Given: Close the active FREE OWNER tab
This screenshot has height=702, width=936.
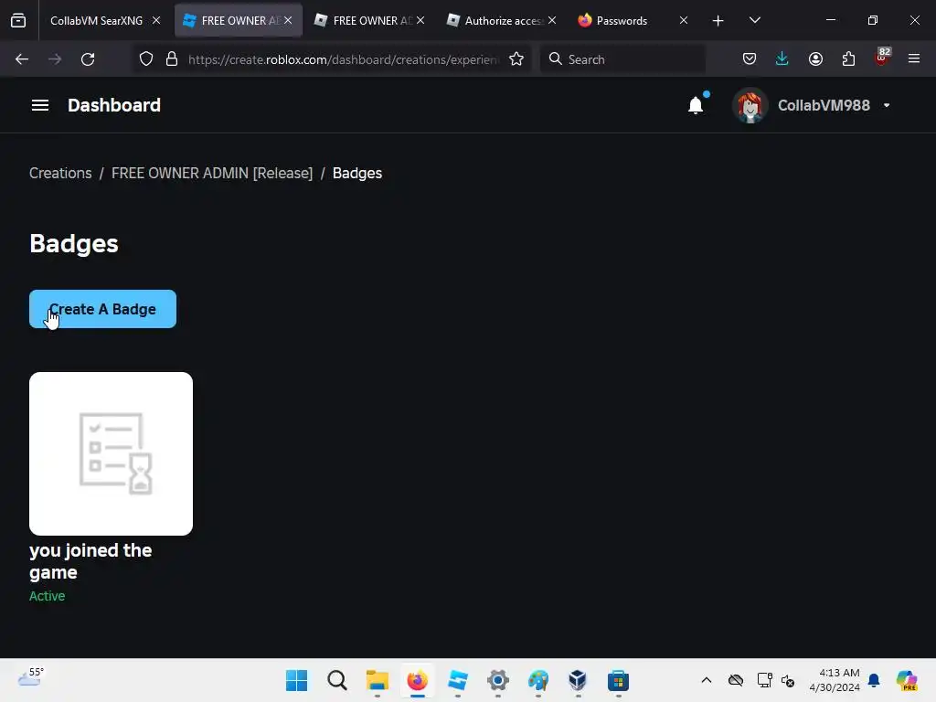Looking at the screenshot, I should pyautogui.click(x=288, y=21).
